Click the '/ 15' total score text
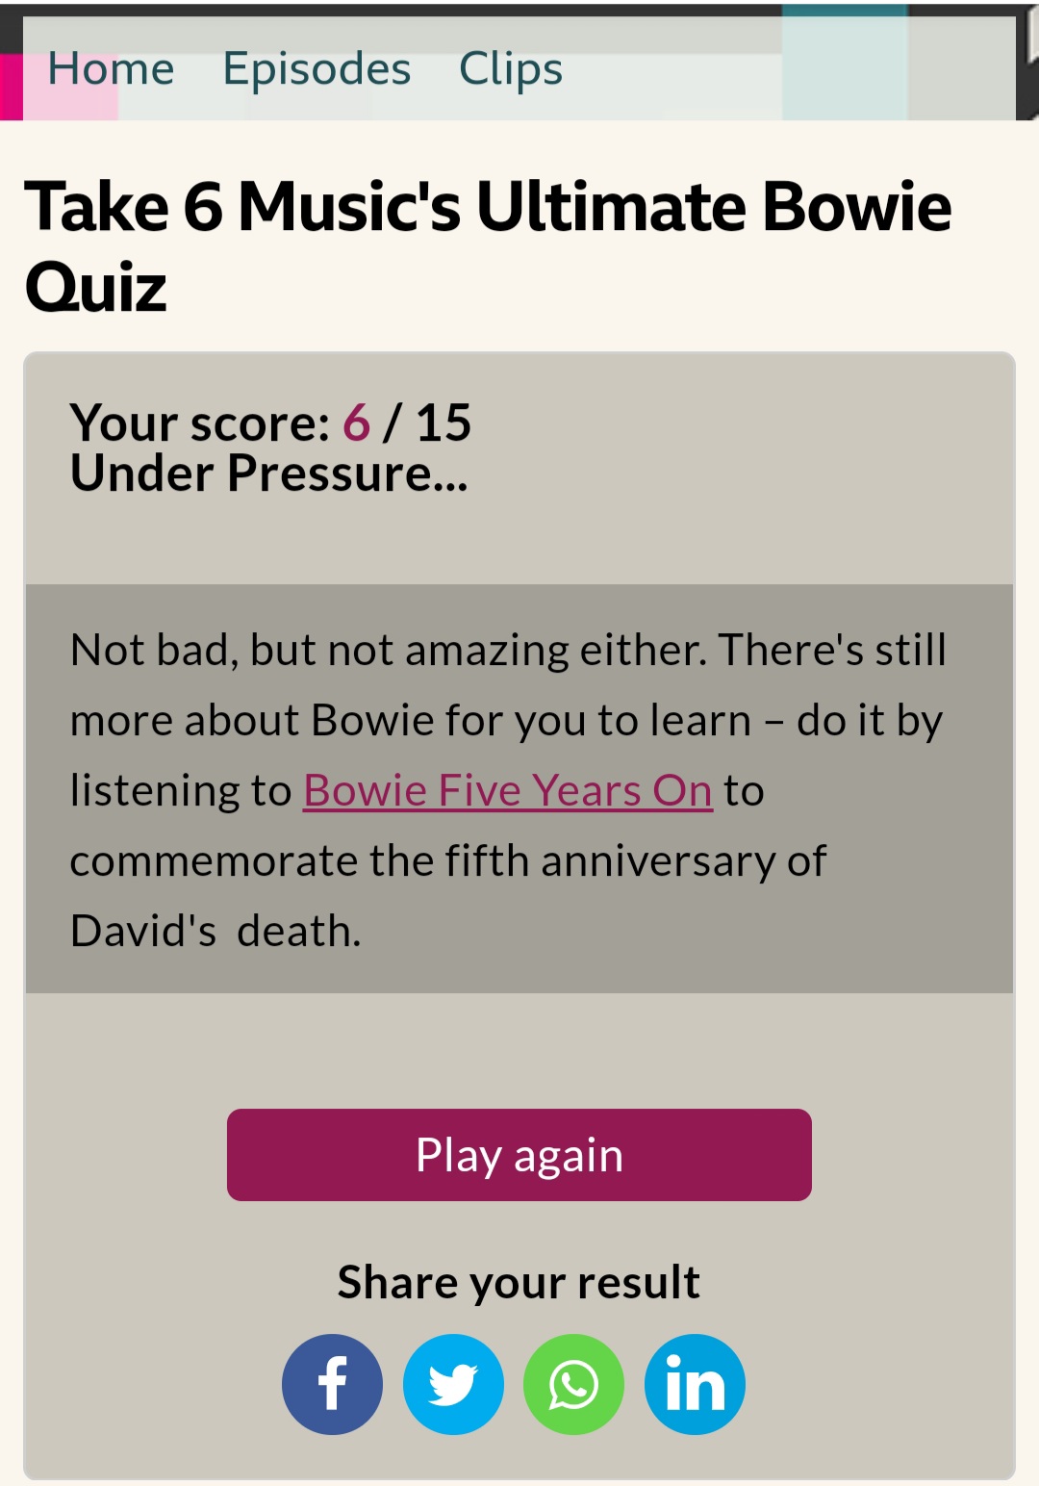The height and width of the screenshot is (1486, 1039). [x=427, y=423]
